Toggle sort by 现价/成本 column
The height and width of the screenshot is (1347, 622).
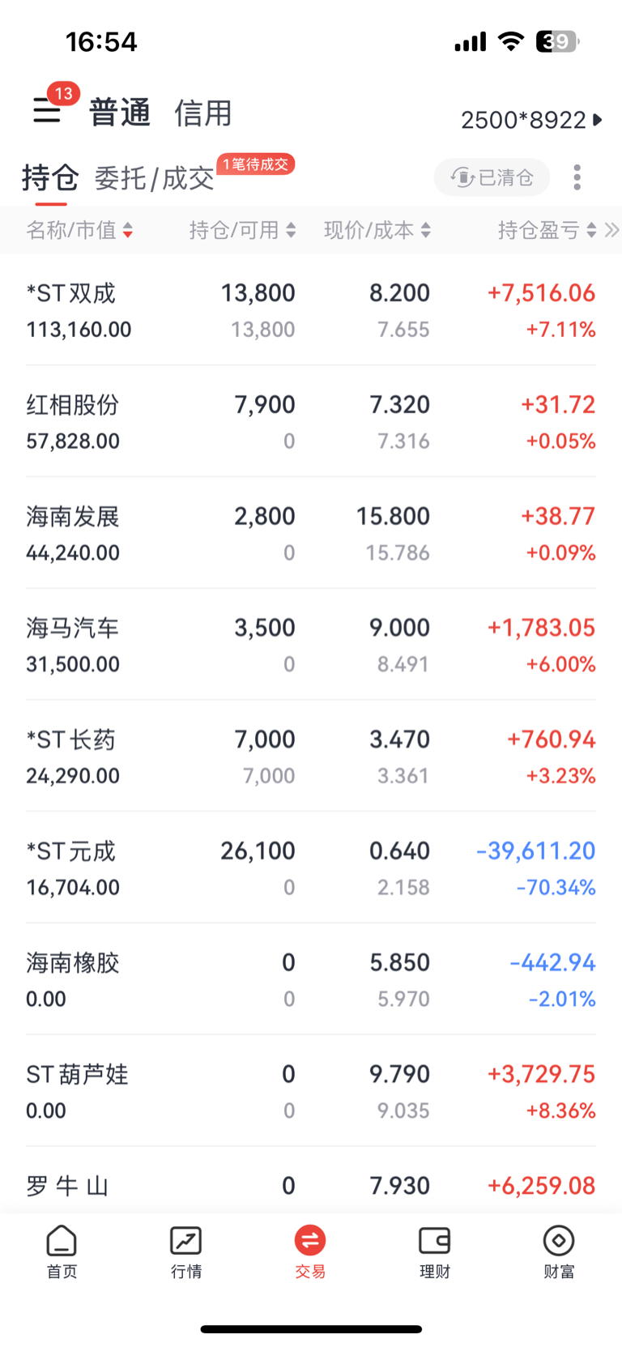coord(377,230)
